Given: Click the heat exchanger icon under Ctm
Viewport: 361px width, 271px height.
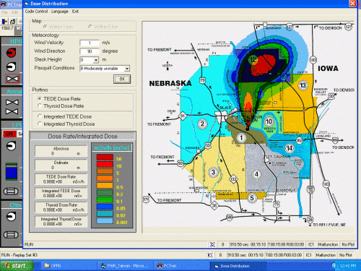Looking at the screenshot, I should click(11, 234).
